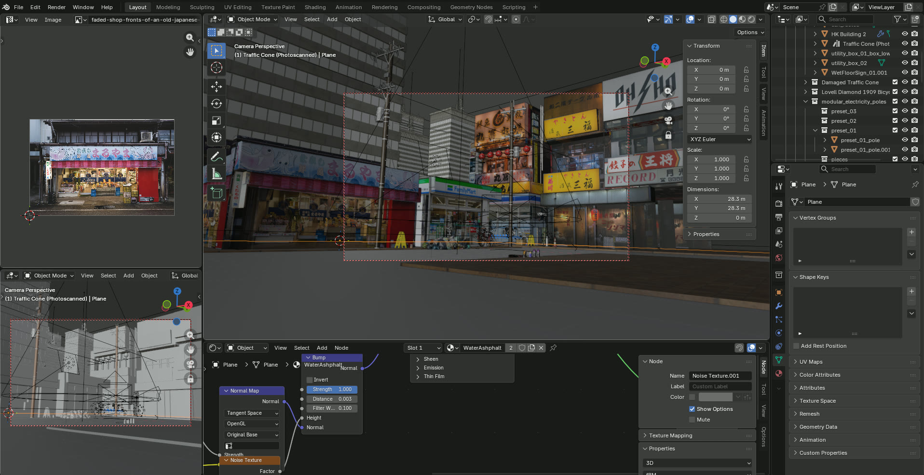The height and width of the screenshot is (475, 924).
Task: Collapse the modular_electricity_poles collection
Action: click(x=805, y=102)
